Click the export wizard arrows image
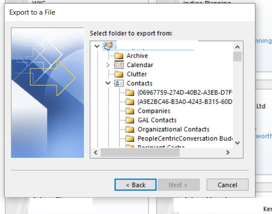The image size is (272, 214). (47, 93)
